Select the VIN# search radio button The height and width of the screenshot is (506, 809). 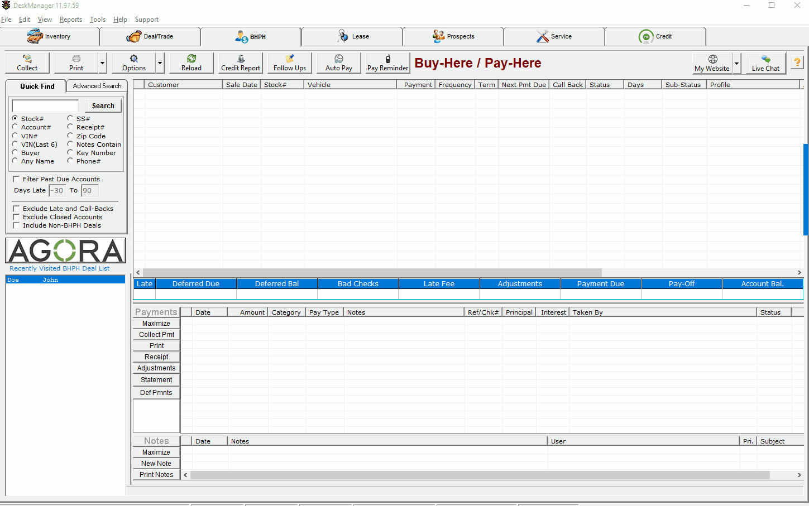pyautogui.click(x=15, y=136)
